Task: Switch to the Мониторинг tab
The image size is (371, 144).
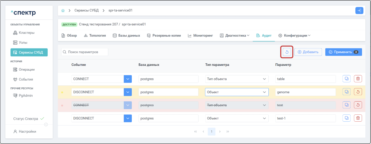Action: [200, 36]
